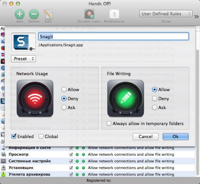Viewport: 200px width, 184px height.
Task: Select Ask under File Writing
Action: coord(155,107)
